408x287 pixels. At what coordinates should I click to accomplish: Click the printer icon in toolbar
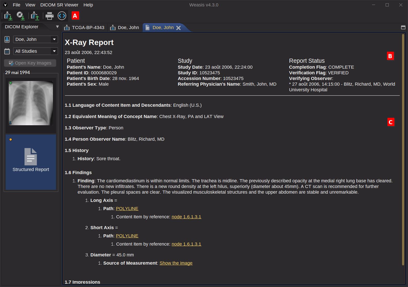tap(49, 16)
